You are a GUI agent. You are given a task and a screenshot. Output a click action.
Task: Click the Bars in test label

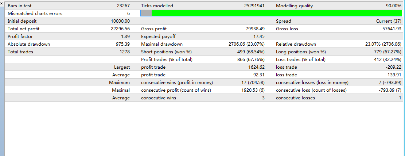click(20, 6)
